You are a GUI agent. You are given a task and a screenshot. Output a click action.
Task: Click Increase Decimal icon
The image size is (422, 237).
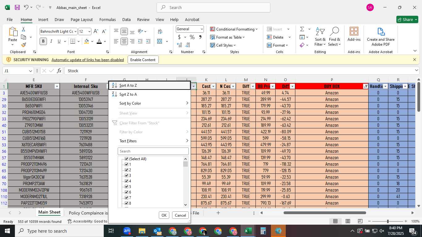coord(179,45)
